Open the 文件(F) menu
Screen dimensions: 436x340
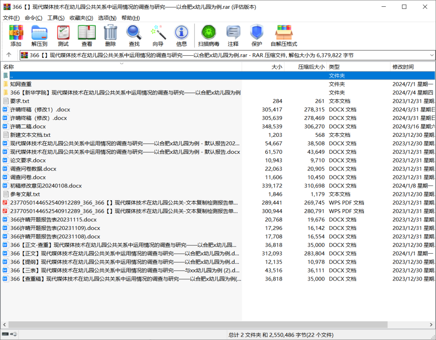(11, 18)
